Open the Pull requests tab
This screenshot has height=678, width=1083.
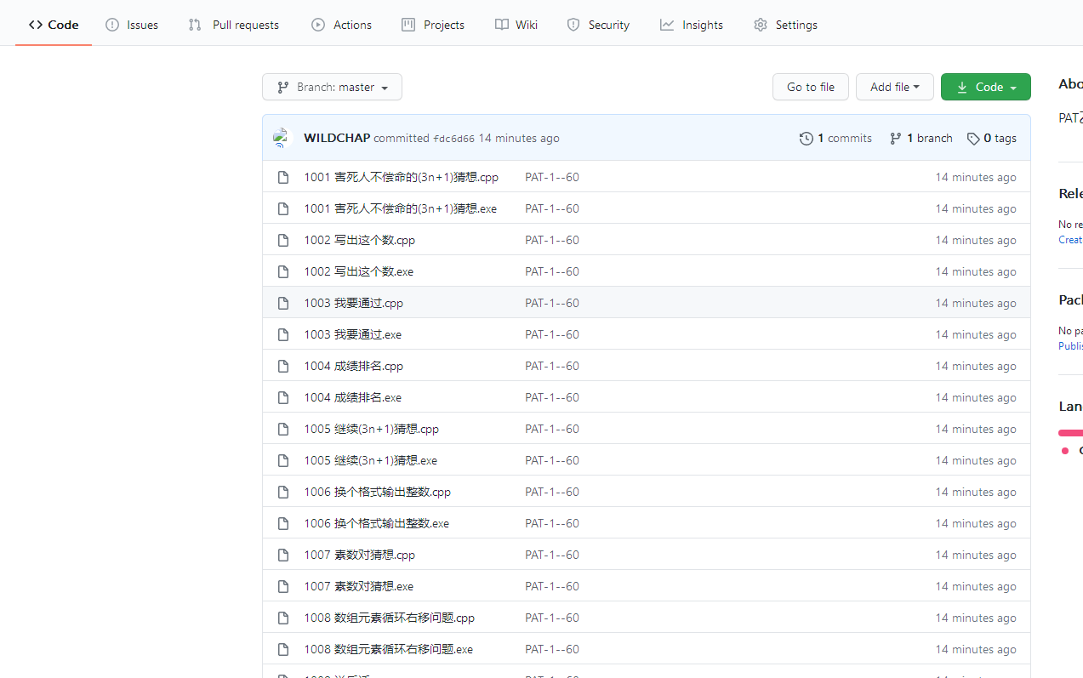click(234, 25)
